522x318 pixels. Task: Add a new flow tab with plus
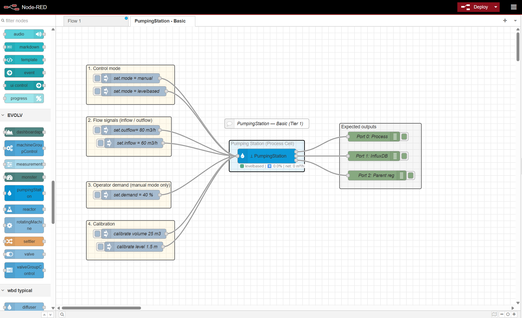[x=505, y=20]
